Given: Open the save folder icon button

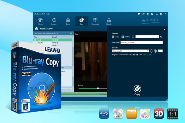Looking at the screenshot, I should click(x=155, y=51).
